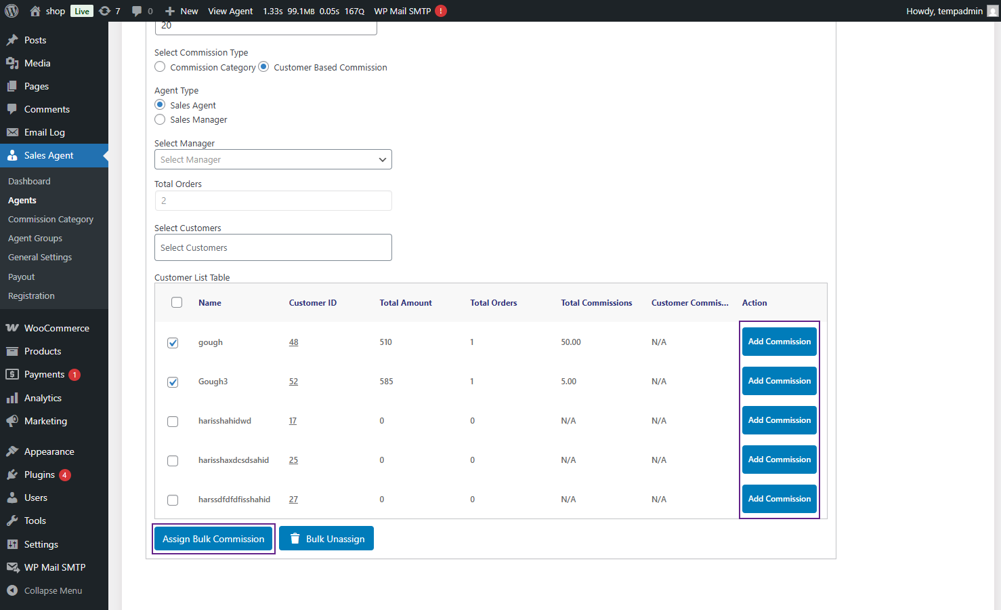Open the WooCommerce sidebar menu
This screenshot has width=1001, height=610.
click(x=56, y=328)
